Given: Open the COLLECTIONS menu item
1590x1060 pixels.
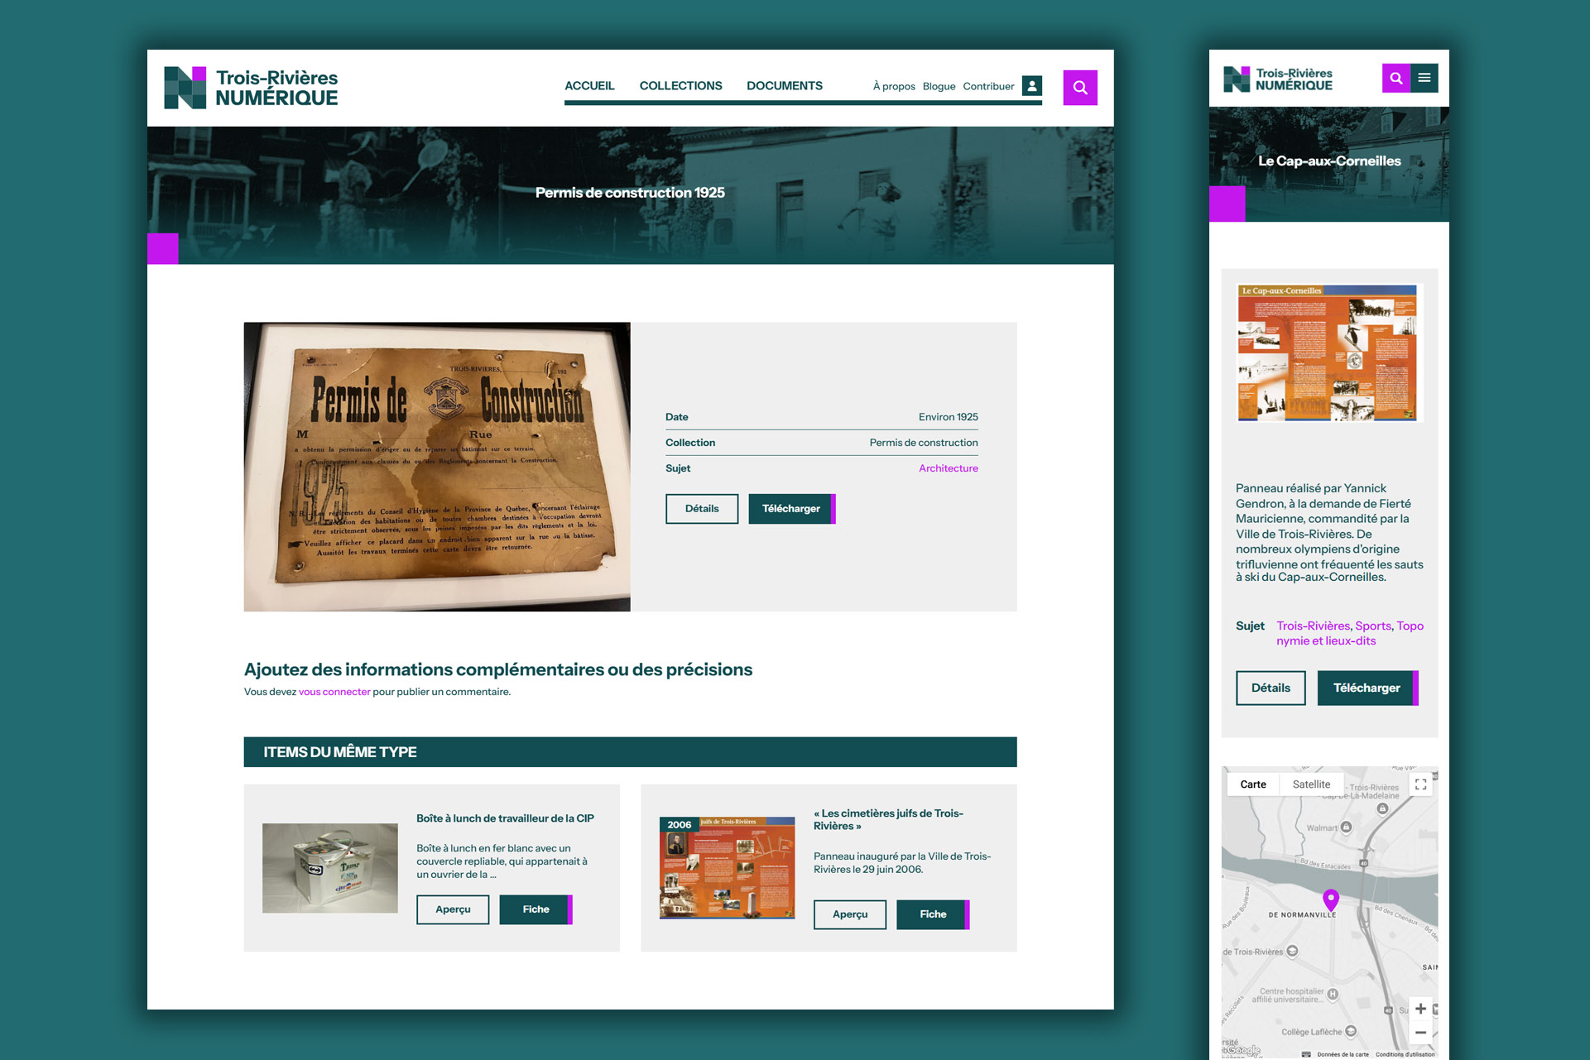Looking at the screenshot, I should [x=680, y=86].
